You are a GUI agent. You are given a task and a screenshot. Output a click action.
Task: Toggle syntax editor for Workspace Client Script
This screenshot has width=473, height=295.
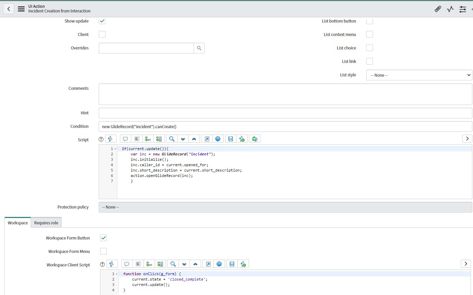click(x=112, y=264)
